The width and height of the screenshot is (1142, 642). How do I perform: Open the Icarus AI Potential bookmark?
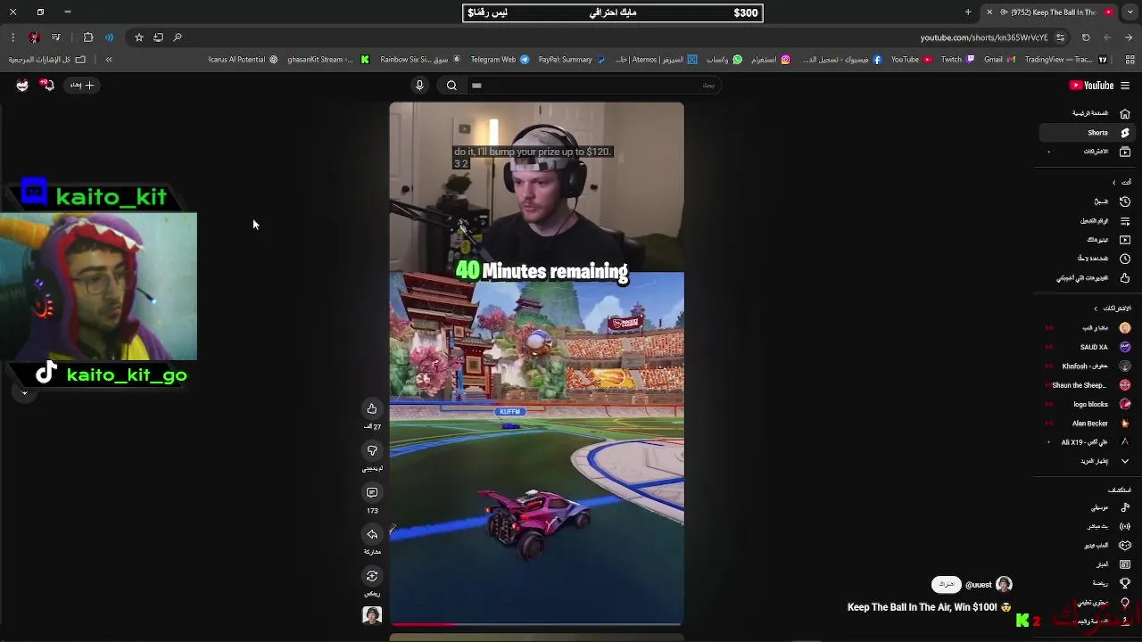tap(243, 60)
